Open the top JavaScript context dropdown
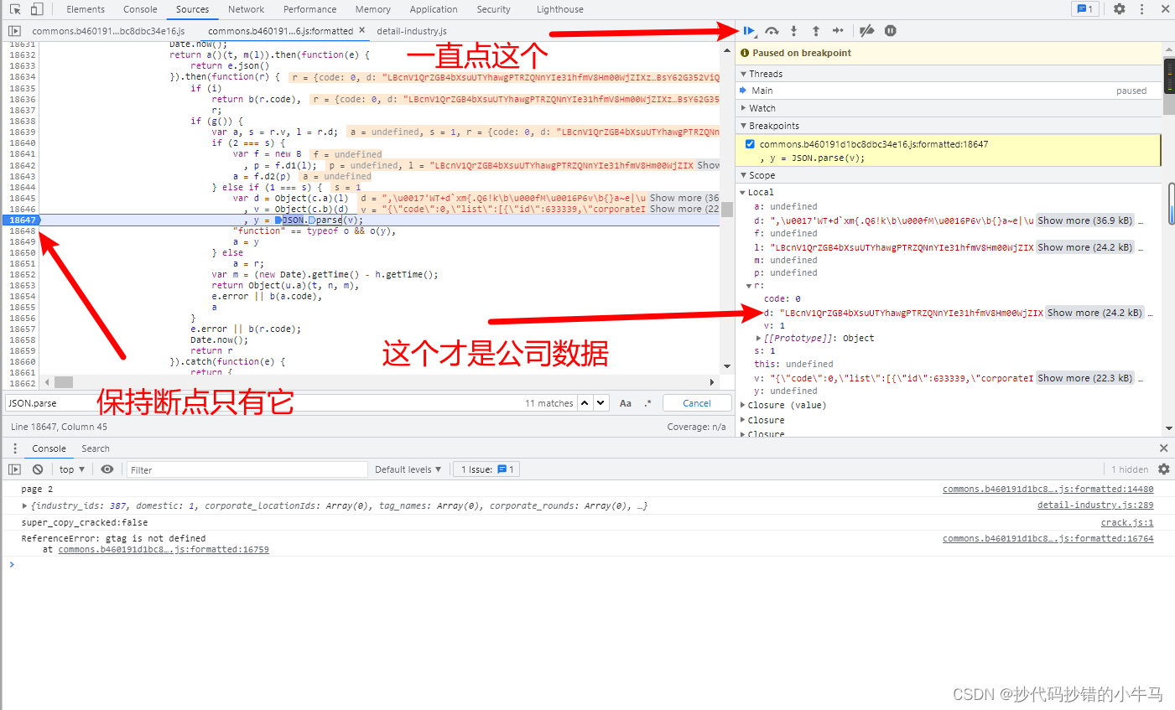This screenshot has width=1175, height=710. pyautogui.click(x=72, y=469)
